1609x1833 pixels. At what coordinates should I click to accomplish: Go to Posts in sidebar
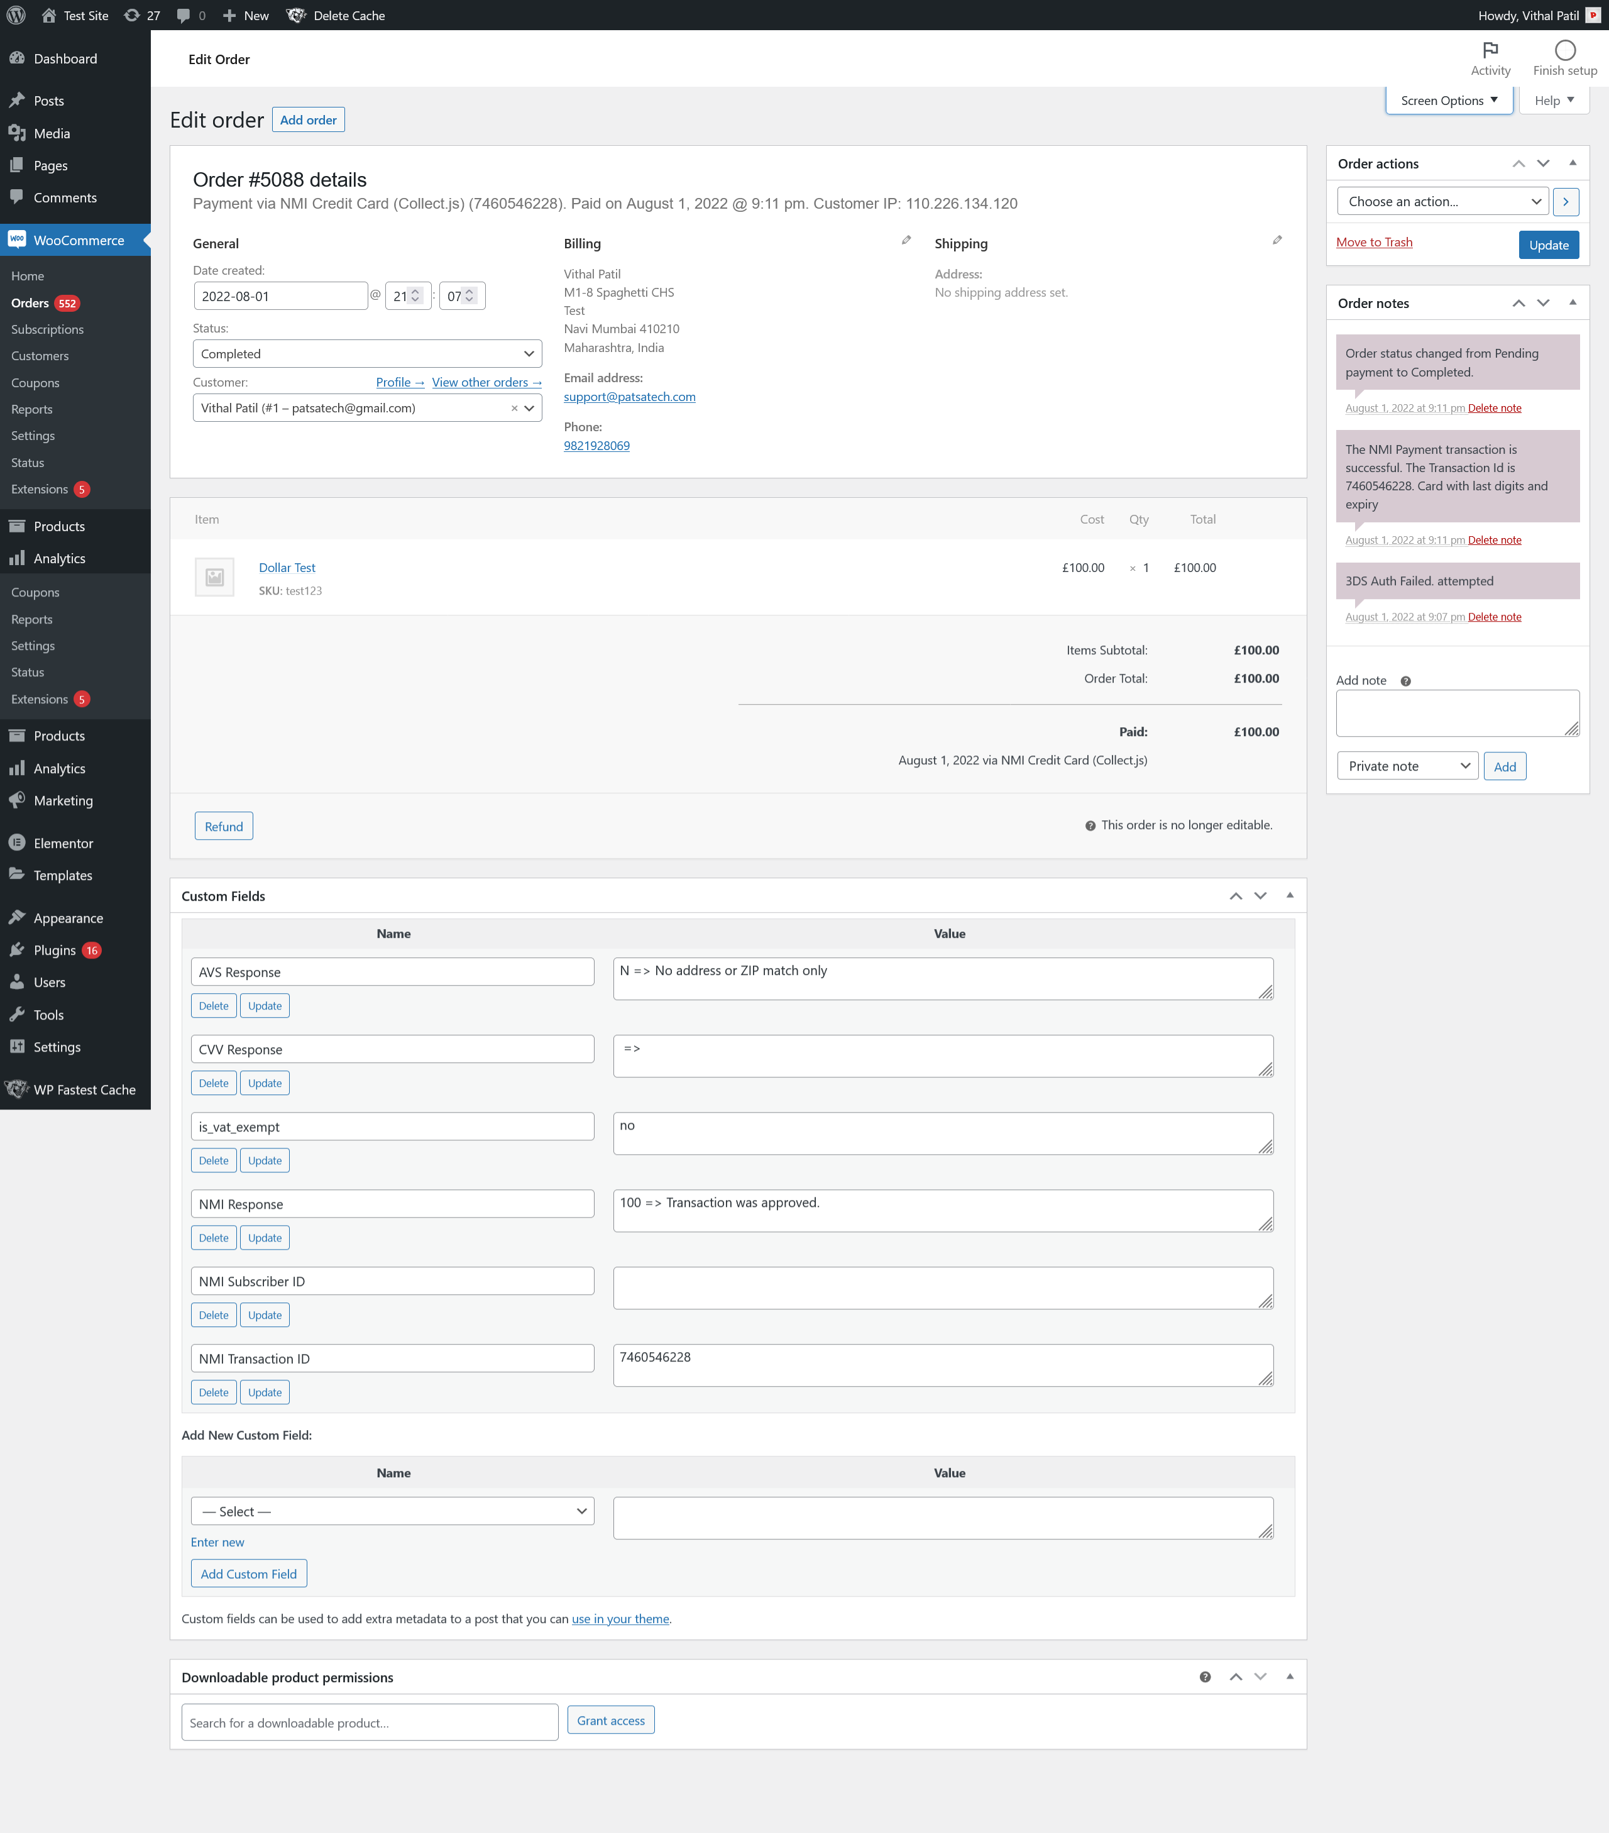coord(75,101)
